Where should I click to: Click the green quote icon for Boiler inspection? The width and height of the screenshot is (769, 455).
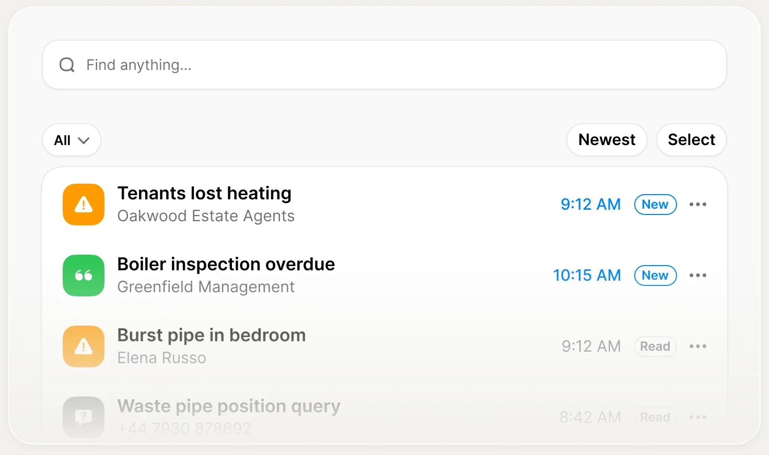[84, 276]
